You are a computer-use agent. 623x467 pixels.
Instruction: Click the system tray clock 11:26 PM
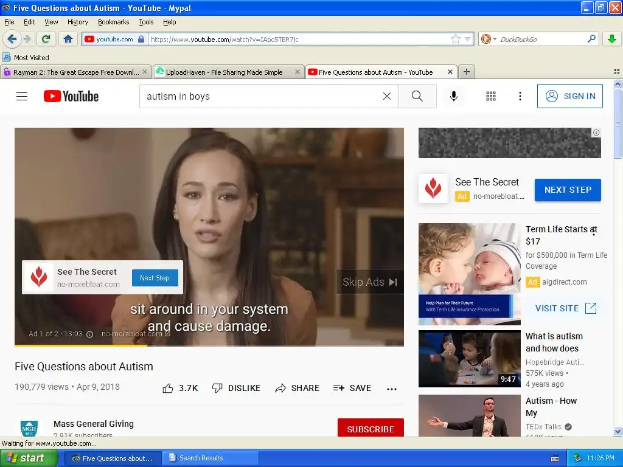[x=600, y=458]
